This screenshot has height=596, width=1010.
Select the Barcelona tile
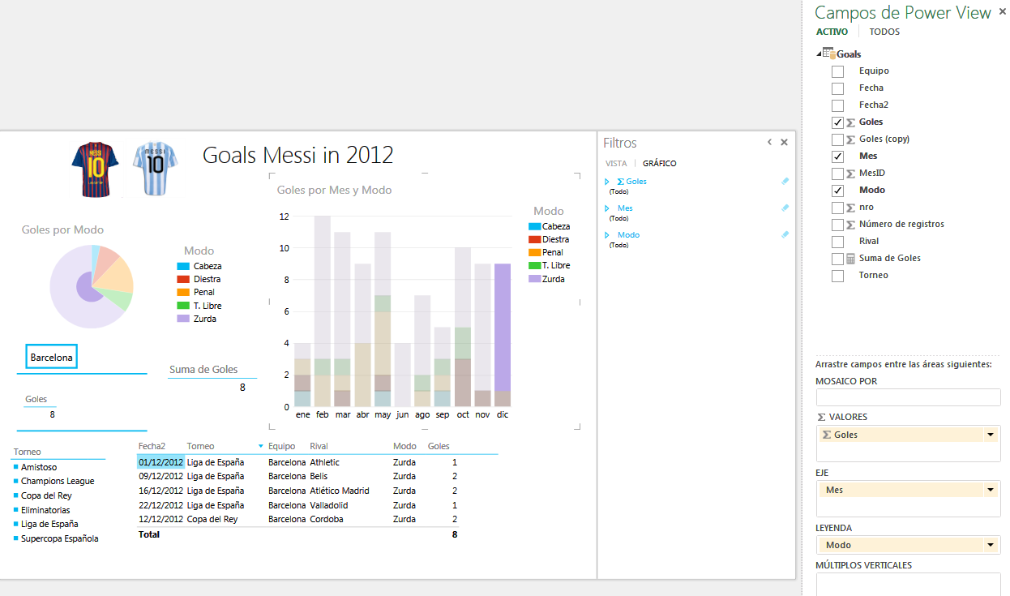pyautogui.click(x=51, y=357)
